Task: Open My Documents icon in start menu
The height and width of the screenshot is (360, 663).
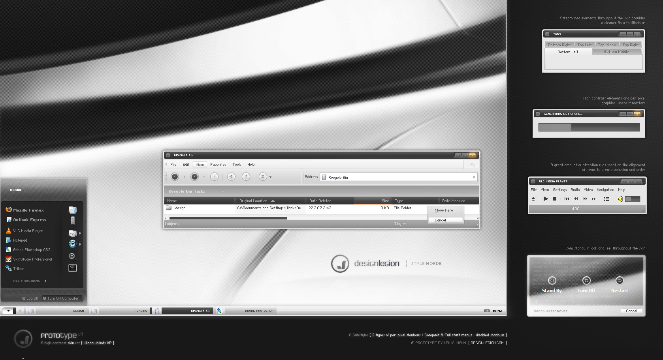Action: (73, 210)
